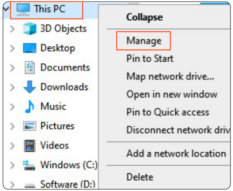The height and width of the screenshot is (191, 233).
Task: Select Software (D:) in the tree
Action: coord(68,184)
